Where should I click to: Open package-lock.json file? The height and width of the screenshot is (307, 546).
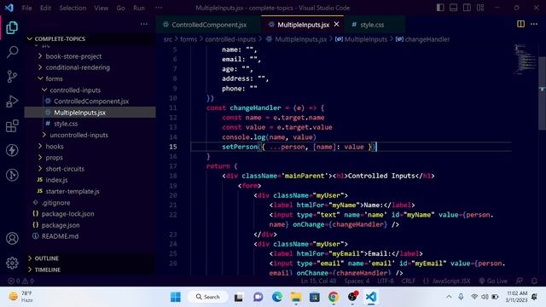90,214
